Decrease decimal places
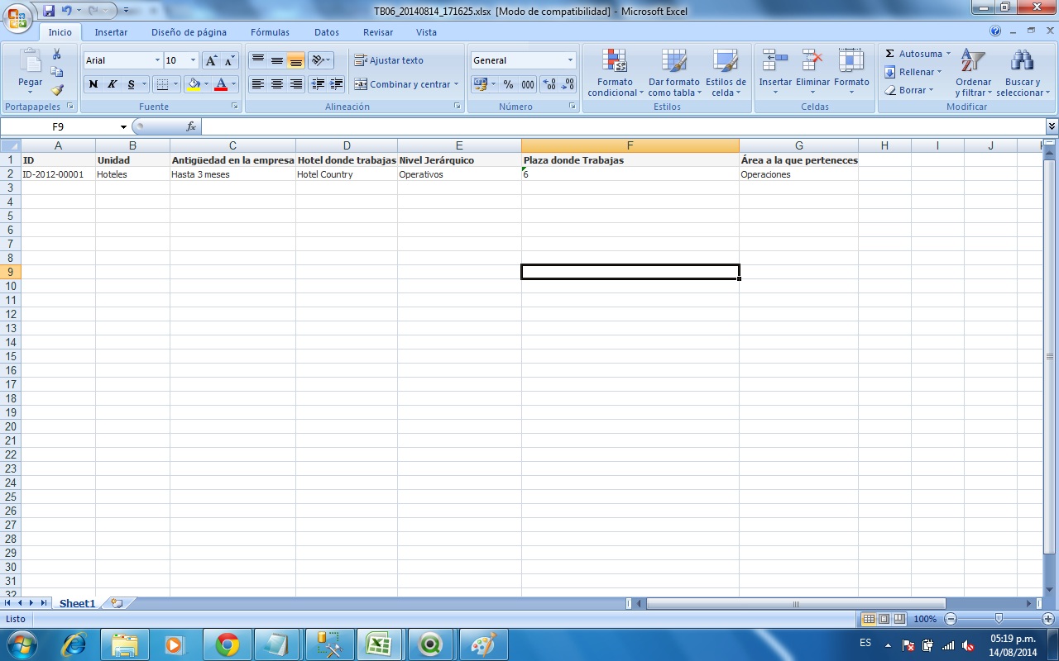Image resolution: width=1059 pixels, height=661 pixels. click(x=568, y=84)
